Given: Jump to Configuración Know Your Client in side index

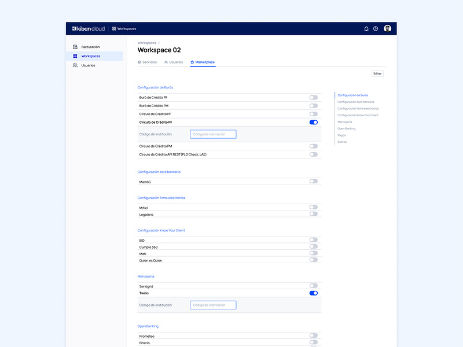Looking at the screenshot, I should (358, 115).
